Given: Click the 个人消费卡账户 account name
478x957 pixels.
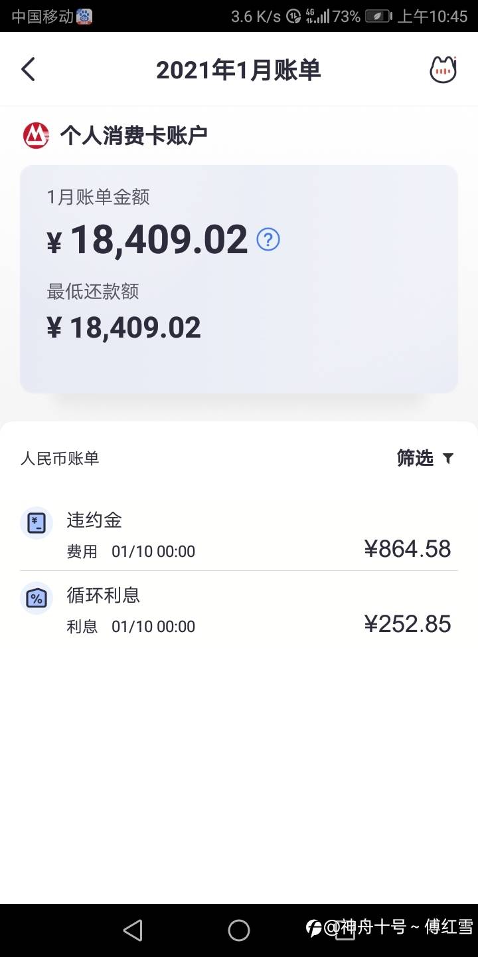Looking at the screenshot, I should (x=133, y=135).
